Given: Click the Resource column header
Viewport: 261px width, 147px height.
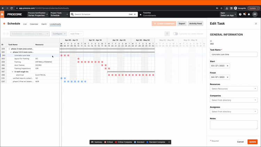Looking at the screenshot, I should click(39, 45).
